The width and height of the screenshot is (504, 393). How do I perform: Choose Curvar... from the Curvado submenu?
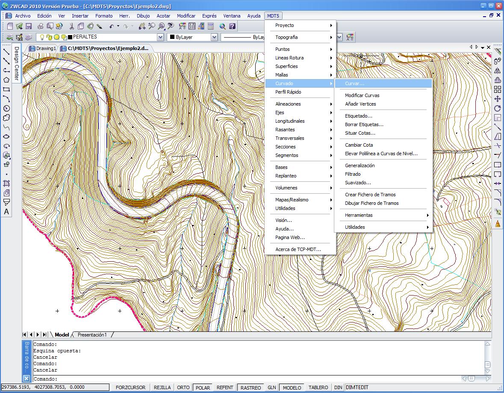[x=384, y=84]
